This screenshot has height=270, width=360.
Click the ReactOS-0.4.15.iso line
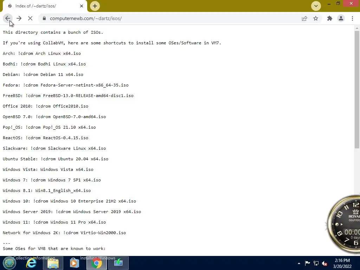click(x=45, y=138)
